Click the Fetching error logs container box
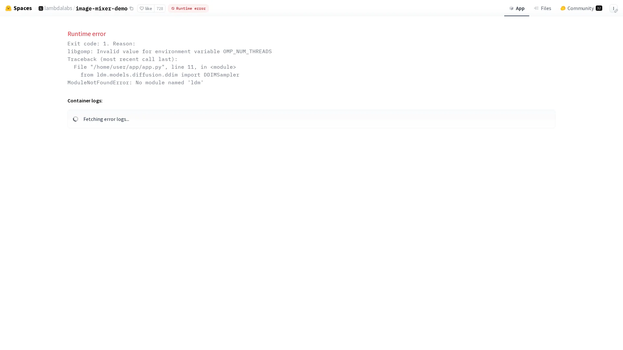This screenshot has height=350, width=623. (x=311, y=119)
